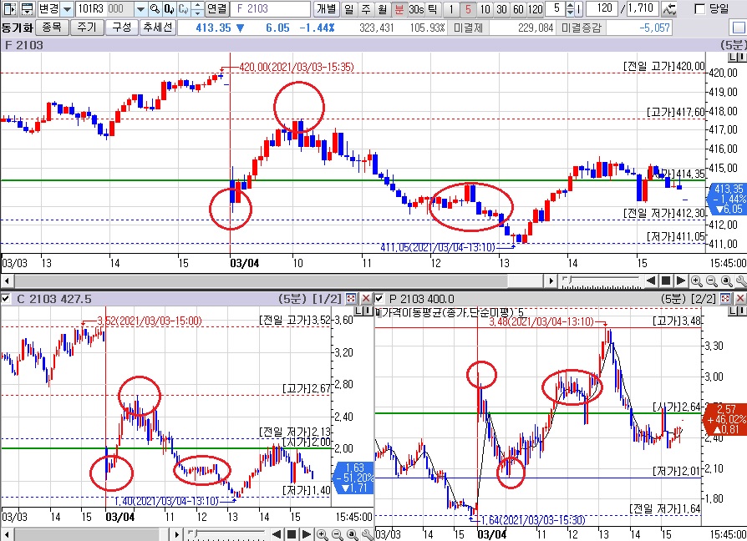Choose the 1 minute interval button
The image size is (747, 541).
451,8
